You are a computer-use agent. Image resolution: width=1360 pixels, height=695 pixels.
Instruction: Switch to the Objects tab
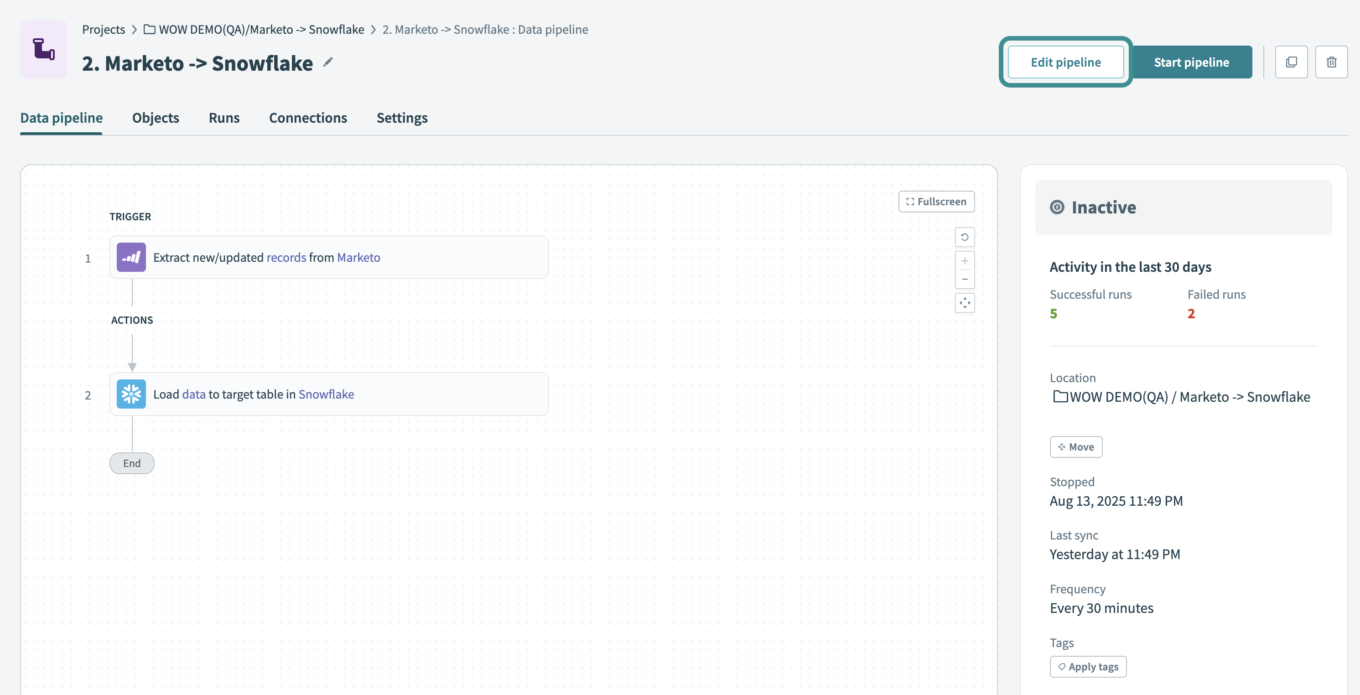click(155, 118)
